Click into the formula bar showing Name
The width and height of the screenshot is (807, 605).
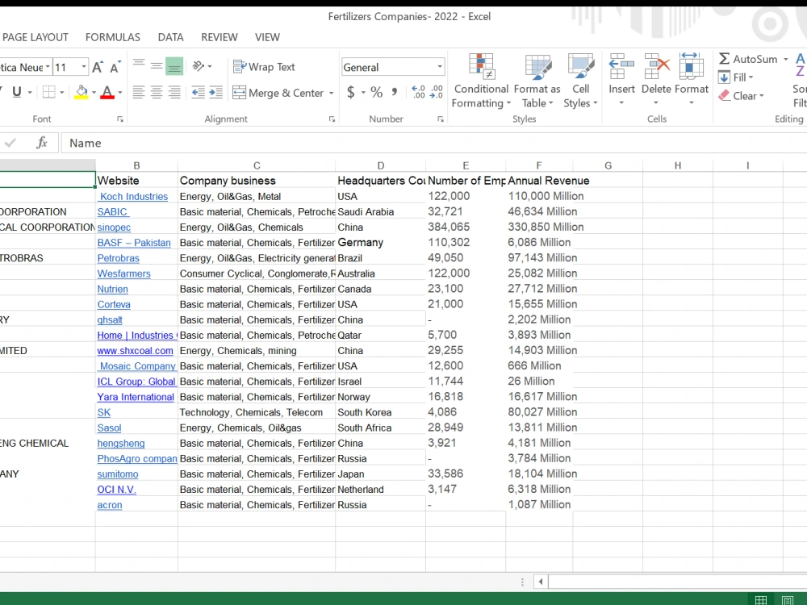434,143
